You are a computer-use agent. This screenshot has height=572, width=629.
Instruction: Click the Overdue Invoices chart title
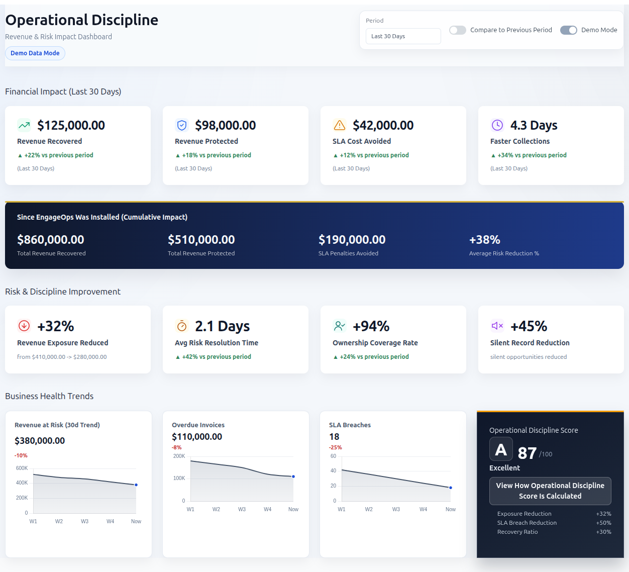[x=198, y=425]
